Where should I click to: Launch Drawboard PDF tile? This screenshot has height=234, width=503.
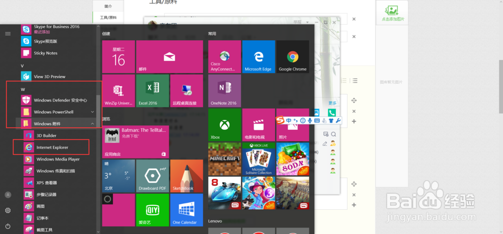pyautogui.click(x=152, y=176)
